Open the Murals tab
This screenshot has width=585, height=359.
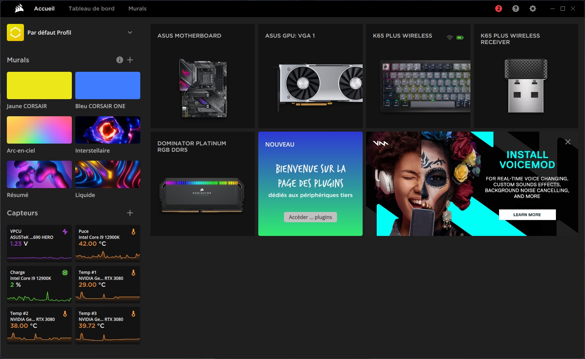[137, 9]
